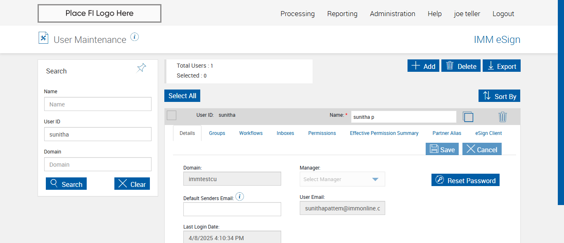Click the User Maintenance tool icon
This screenshot has width=564, height=243.
[x=43, y=38]
